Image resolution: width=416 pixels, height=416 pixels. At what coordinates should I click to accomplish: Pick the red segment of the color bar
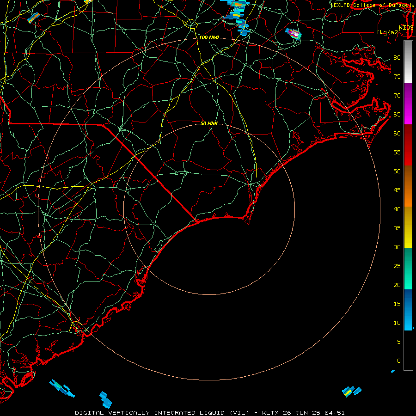pos(408,145)
